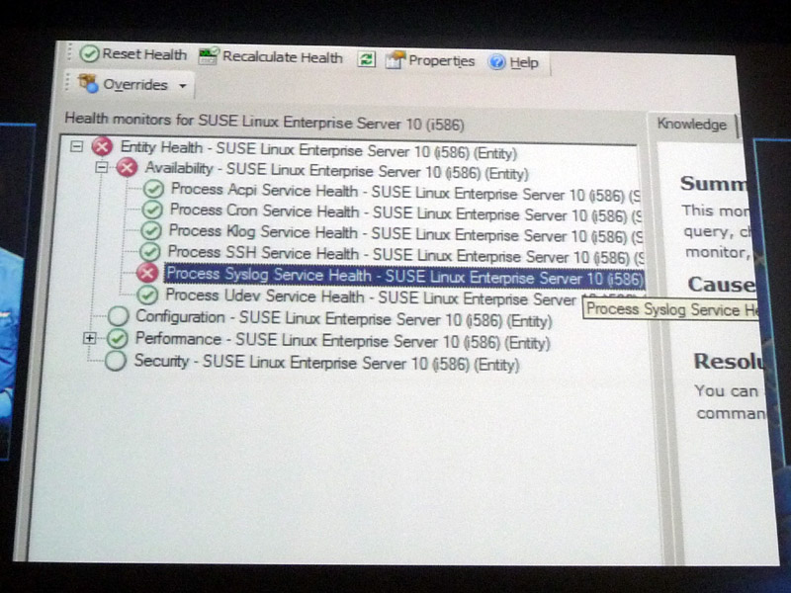The image size is (791, 593).
Task: Click the red error icon of Availability
Action: (128, 167)
